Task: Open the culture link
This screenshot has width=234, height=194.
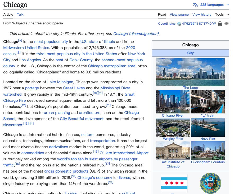Action: tap(87, 135)
